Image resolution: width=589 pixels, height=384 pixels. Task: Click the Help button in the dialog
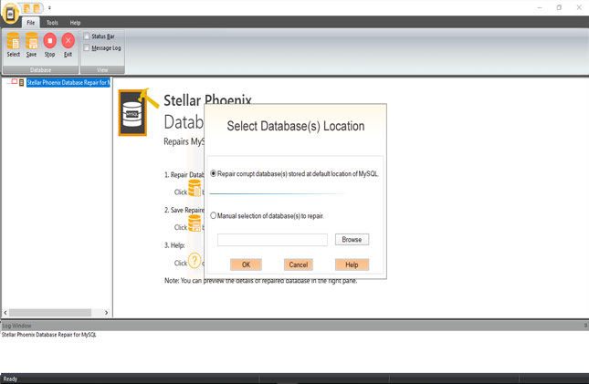(x=352, y=265)
